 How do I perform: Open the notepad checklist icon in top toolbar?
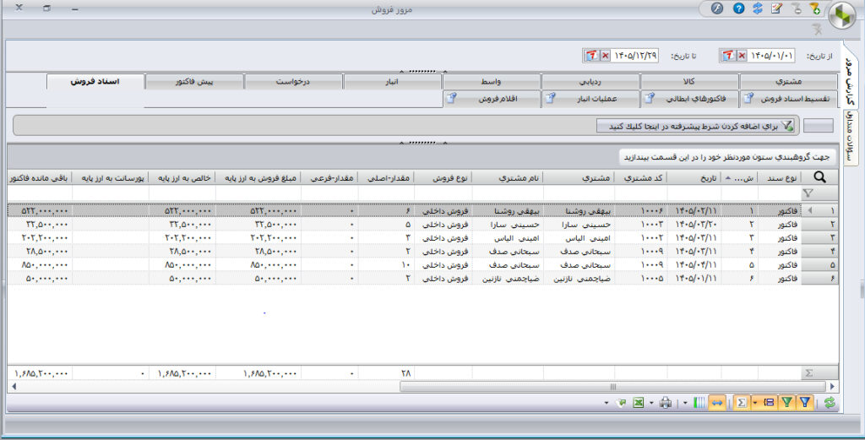pyautogui.click(x=777, y=8)
